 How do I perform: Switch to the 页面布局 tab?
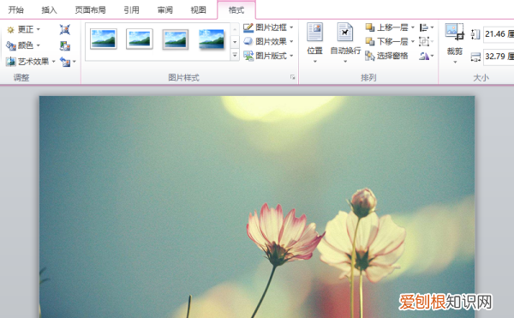(x=90, y=10)
